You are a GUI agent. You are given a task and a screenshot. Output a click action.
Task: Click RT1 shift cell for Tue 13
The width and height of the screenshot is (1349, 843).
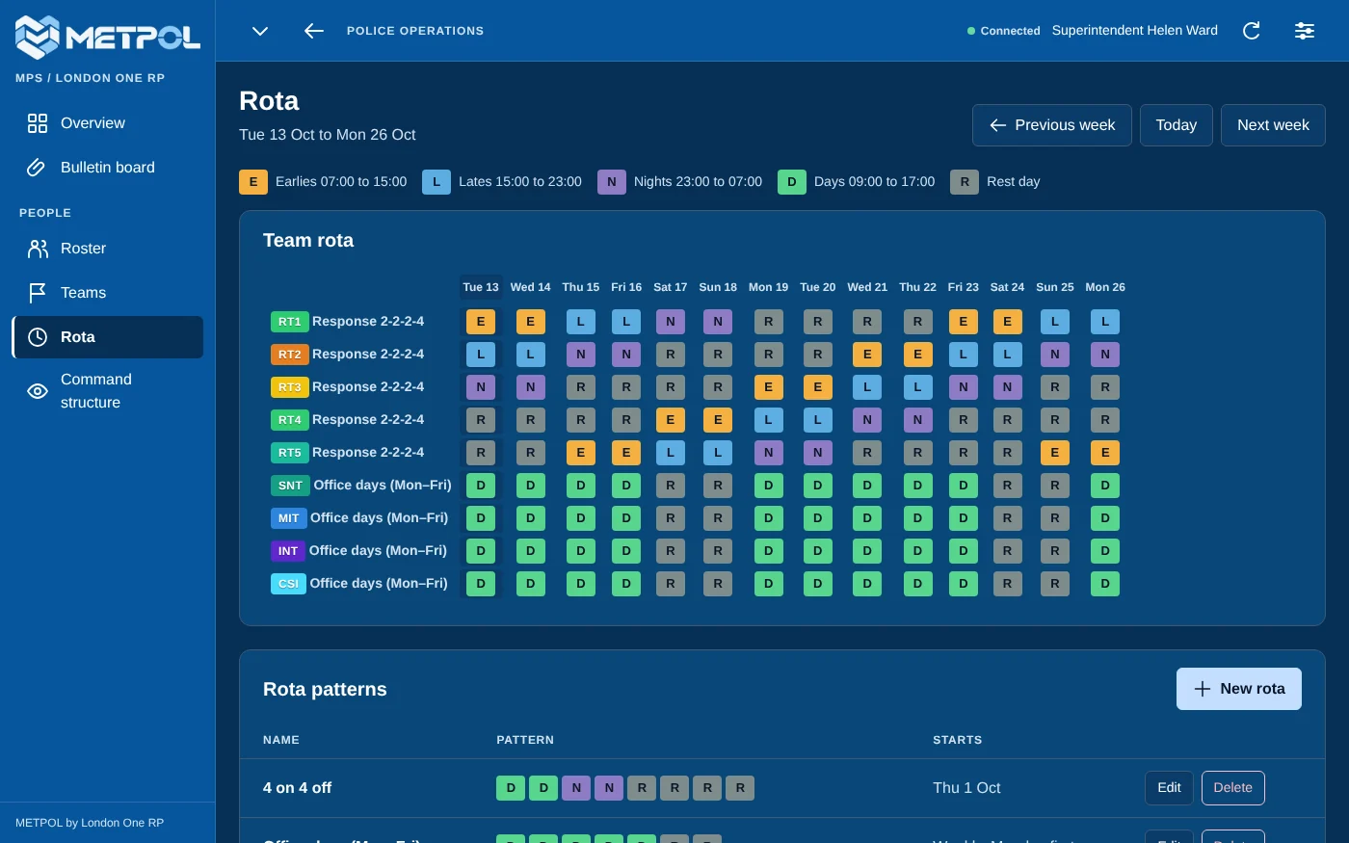pyautogui.click(x=481, y=322)
